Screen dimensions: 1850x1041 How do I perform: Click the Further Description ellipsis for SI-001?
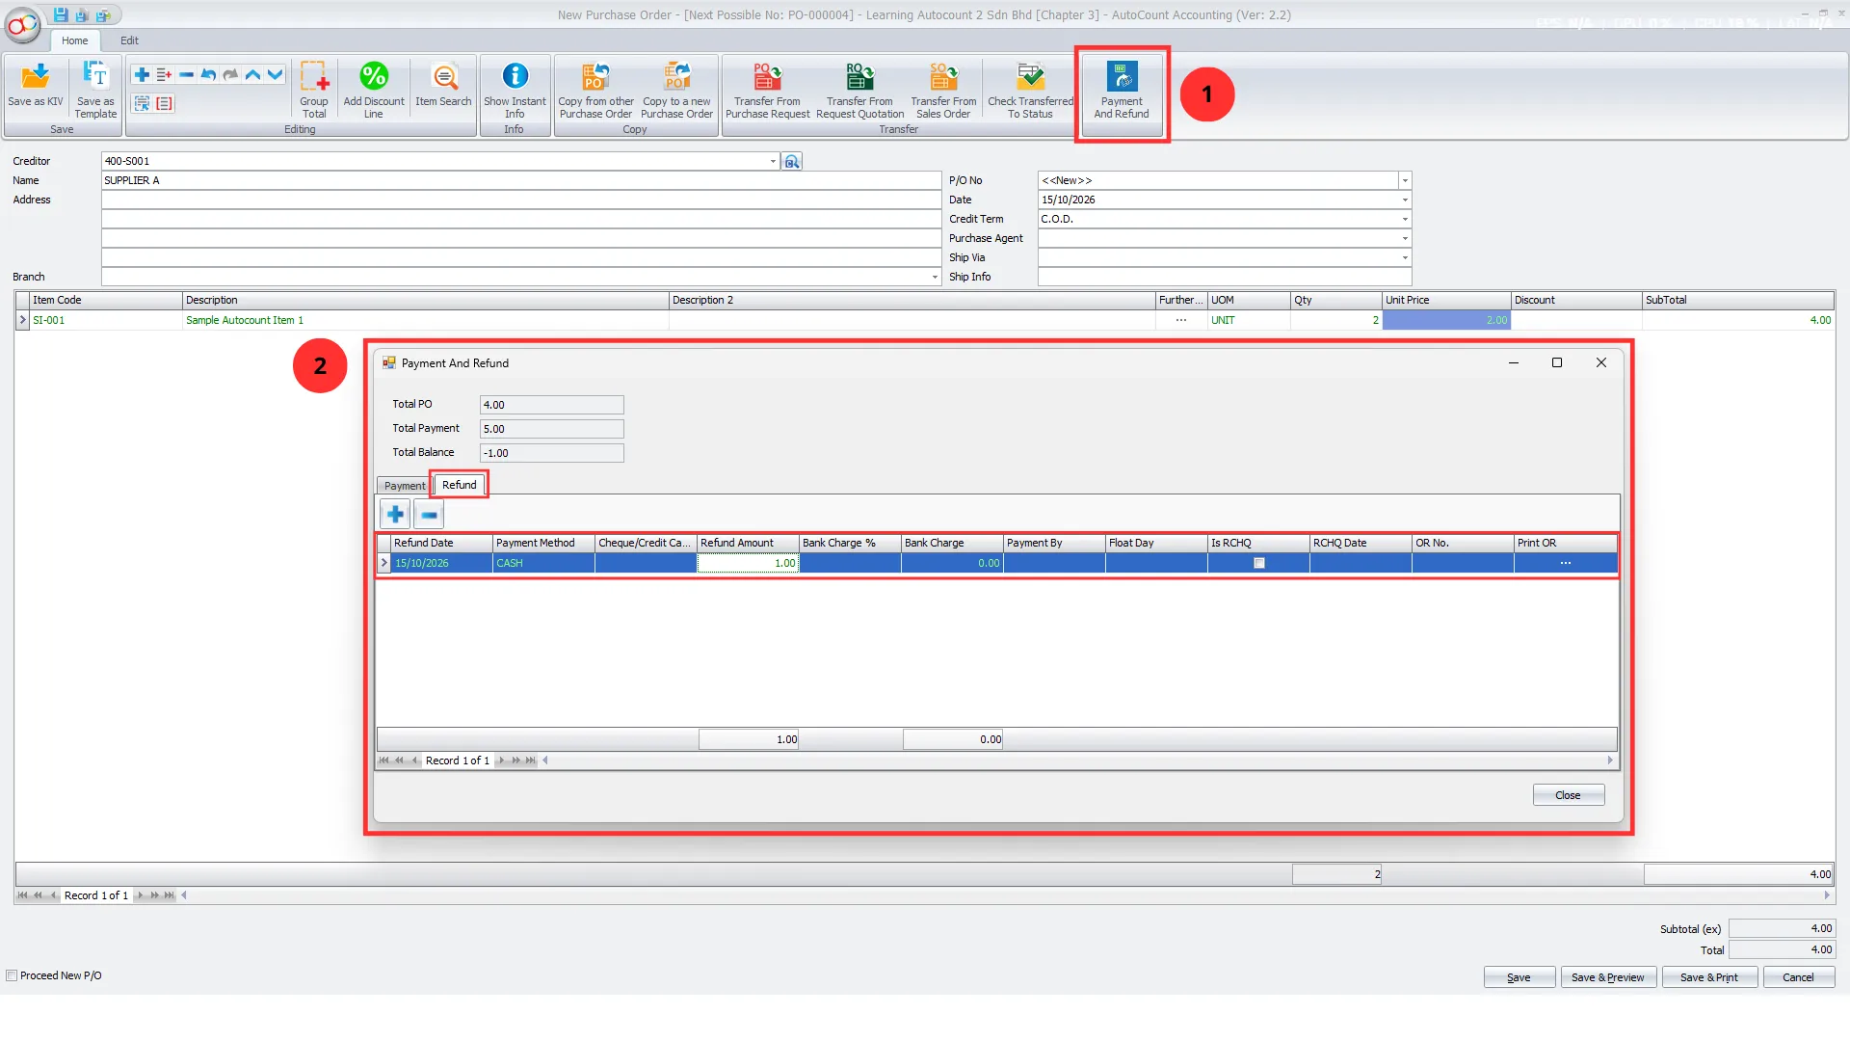coord(1180,320)
